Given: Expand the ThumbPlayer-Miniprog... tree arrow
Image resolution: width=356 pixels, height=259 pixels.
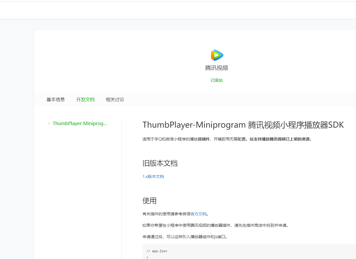Looking at the screenshot, I should (x=49, y=123).
